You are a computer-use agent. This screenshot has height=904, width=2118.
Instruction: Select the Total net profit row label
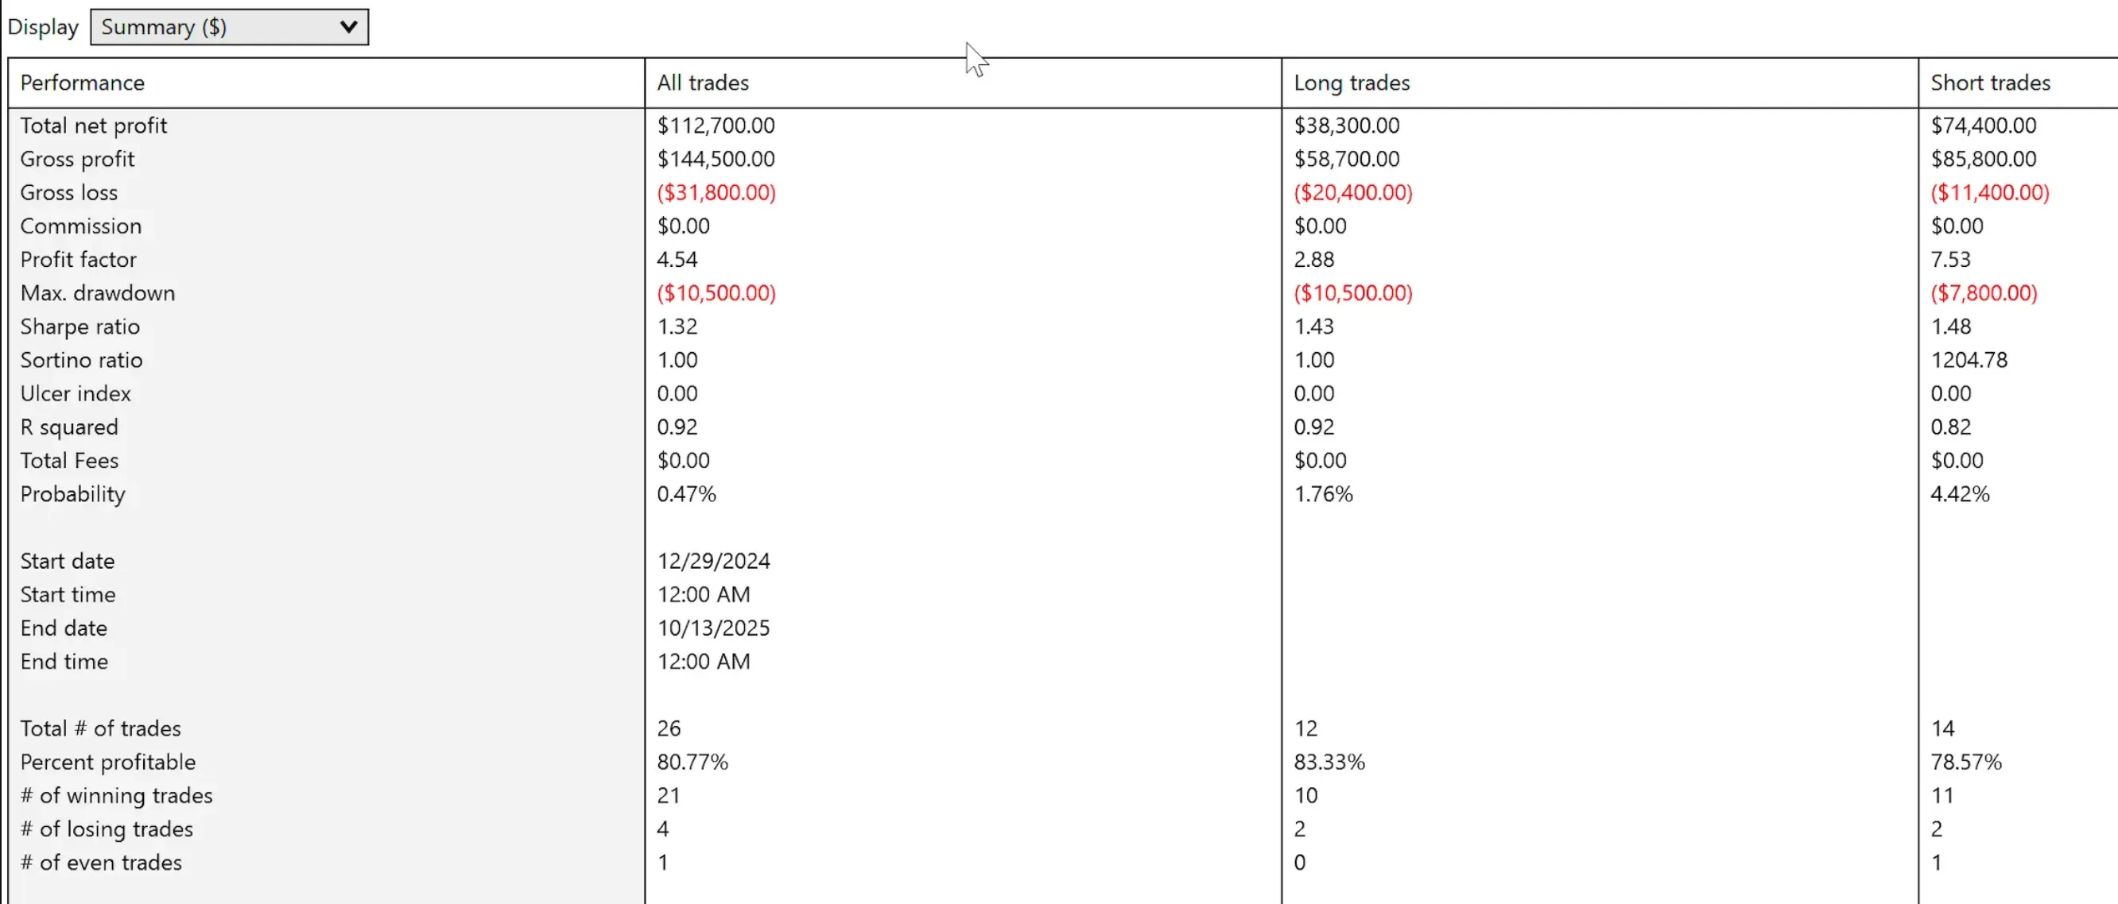[x=94, y=126]
